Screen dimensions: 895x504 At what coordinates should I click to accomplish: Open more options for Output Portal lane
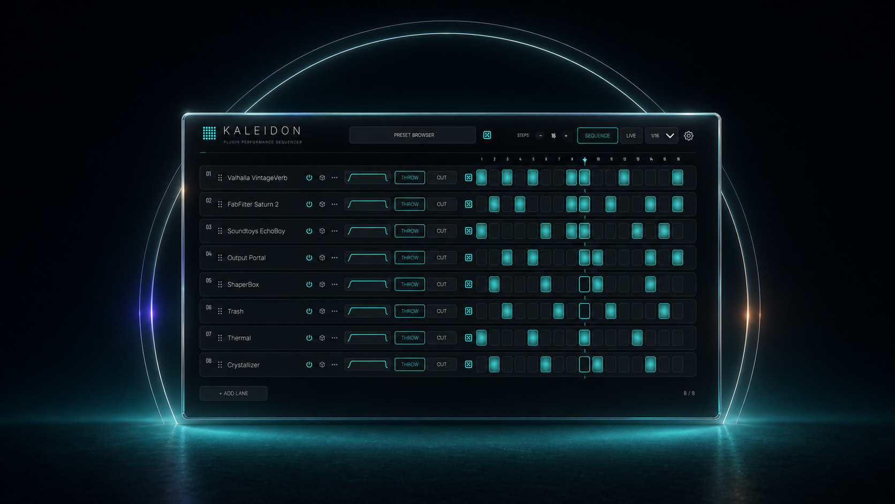335,258
